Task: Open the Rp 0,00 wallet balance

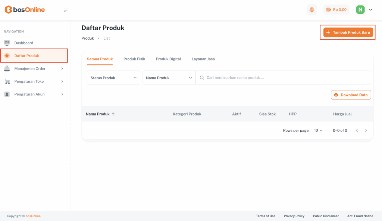Action: coord(336,10)
